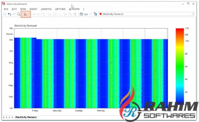Viewport: 199px width, 122px height.
Task: Open the FILE menu
Action: [6, 9]
